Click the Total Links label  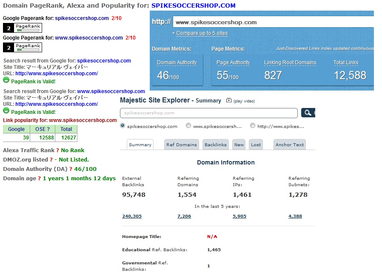(346, 62)
